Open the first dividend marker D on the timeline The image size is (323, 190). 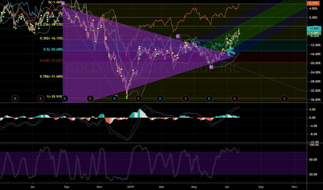tap(15, 99)
